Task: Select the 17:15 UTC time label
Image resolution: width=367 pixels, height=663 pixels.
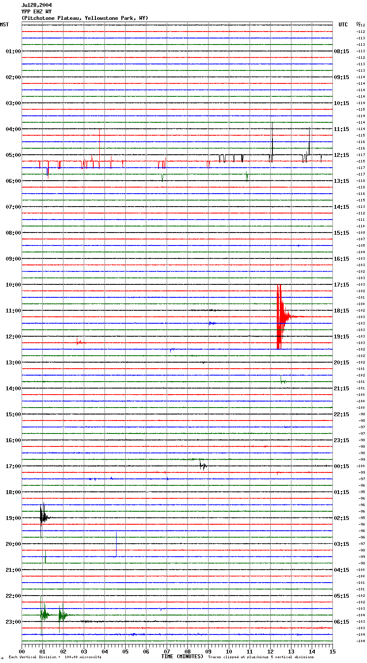Action: (342, 285)
